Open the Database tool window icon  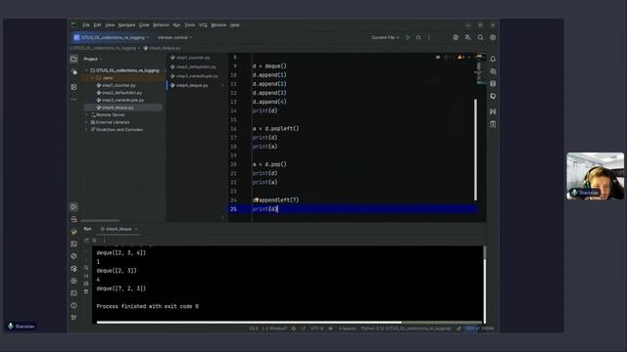pyautogui.click(x=493, y=84)
